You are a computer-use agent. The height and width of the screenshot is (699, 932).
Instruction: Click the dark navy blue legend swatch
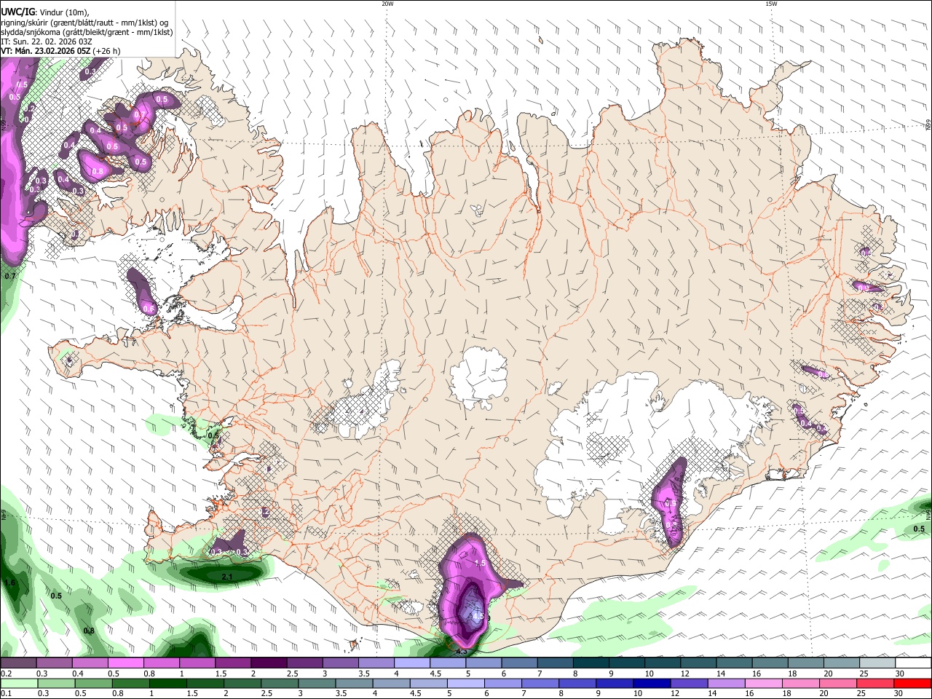click(650, 683)
